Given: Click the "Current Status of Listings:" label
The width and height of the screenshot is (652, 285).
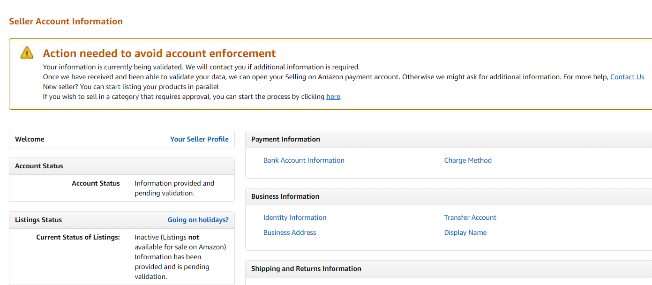Looking at the screenshot, I should [78, 237].
